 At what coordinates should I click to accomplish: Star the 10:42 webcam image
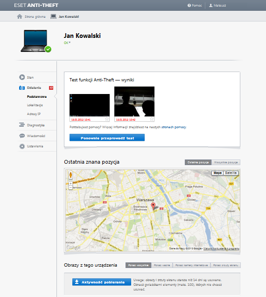click(x=152, y=119)
